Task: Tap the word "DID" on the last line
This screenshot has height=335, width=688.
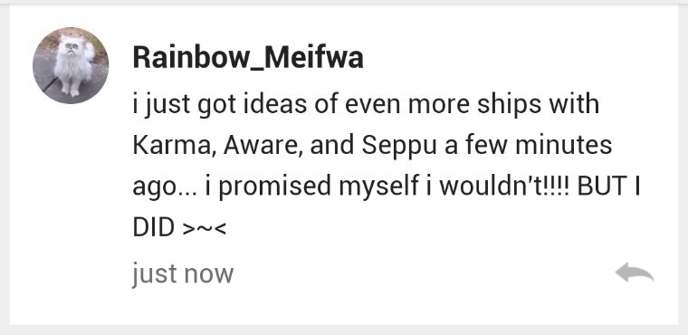Action: [154, 228]
